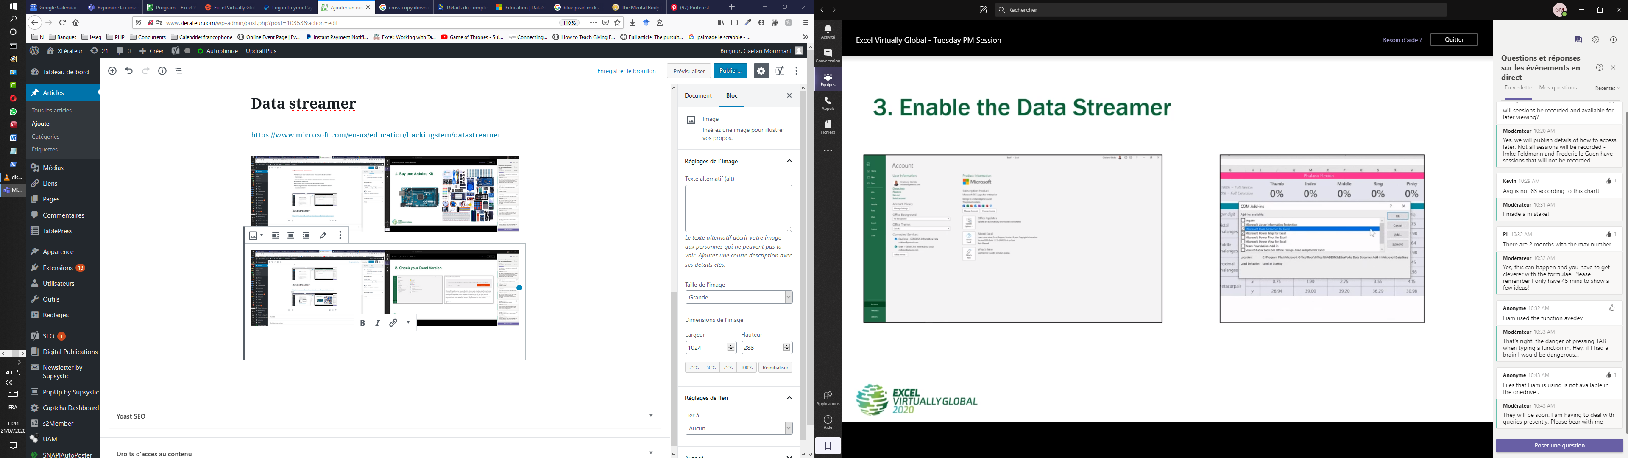Expand the Droits d'accès au contenu panel

pyautogui.click(x=651, y=453)
